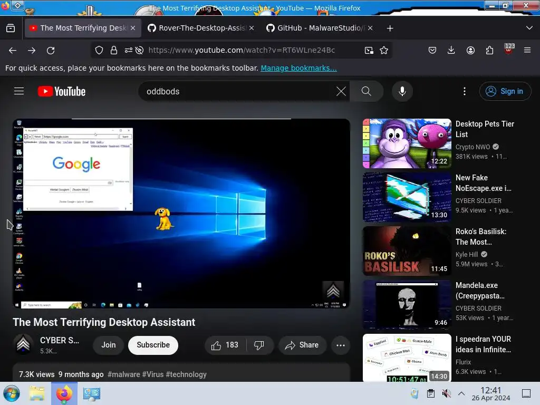Search with your voice microphone
Image resolution: width=540 pixels, height=405 pixels.
402,91
